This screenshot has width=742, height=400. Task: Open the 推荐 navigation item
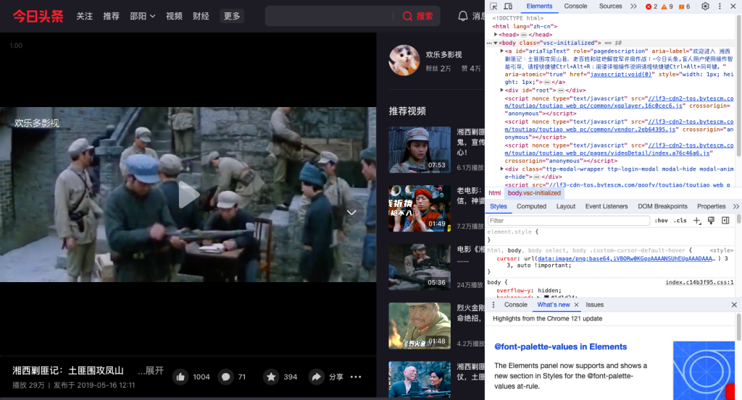(x=111, y=16)
